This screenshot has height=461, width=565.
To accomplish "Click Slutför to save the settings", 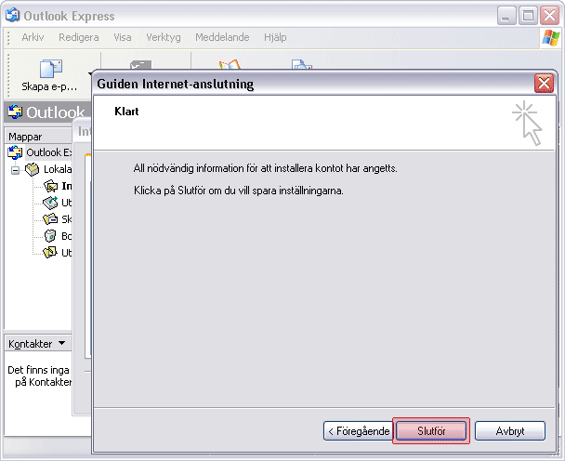I will pyautogui.click(x=430, y=431).
